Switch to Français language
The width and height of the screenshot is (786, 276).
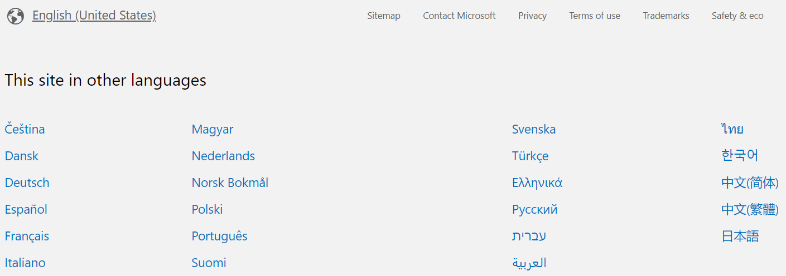pos(27,236)
